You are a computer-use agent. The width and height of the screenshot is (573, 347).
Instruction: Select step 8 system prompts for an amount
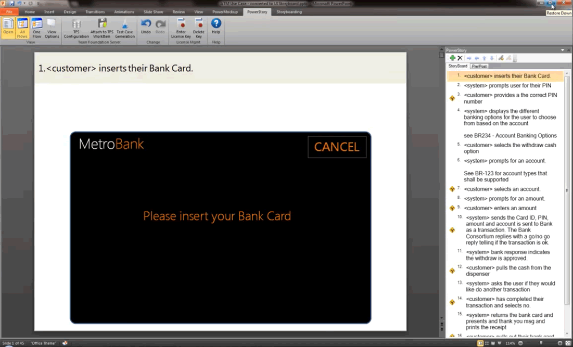click(504, 199)
